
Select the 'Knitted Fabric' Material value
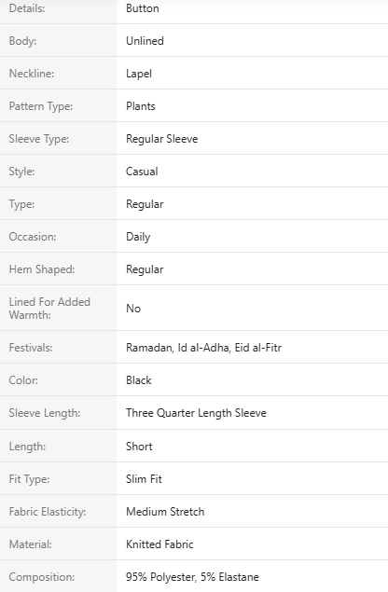click(159, 544)
